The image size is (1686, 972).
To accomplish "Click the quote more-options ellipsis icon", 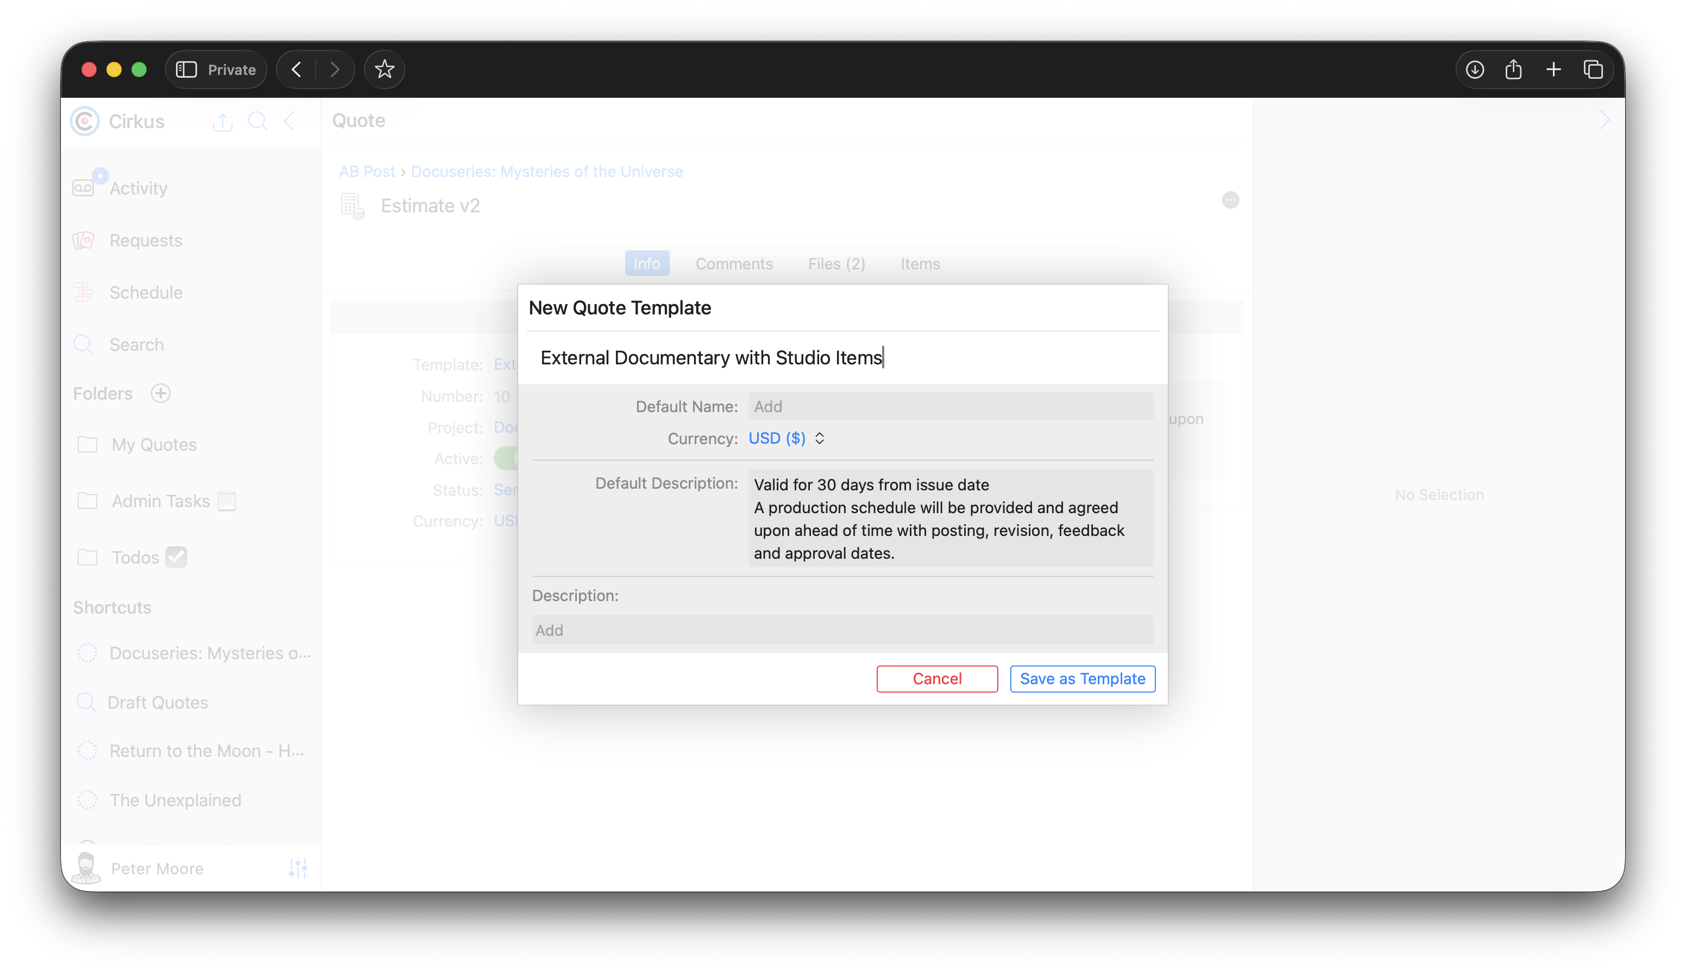I will [1230, 200].
